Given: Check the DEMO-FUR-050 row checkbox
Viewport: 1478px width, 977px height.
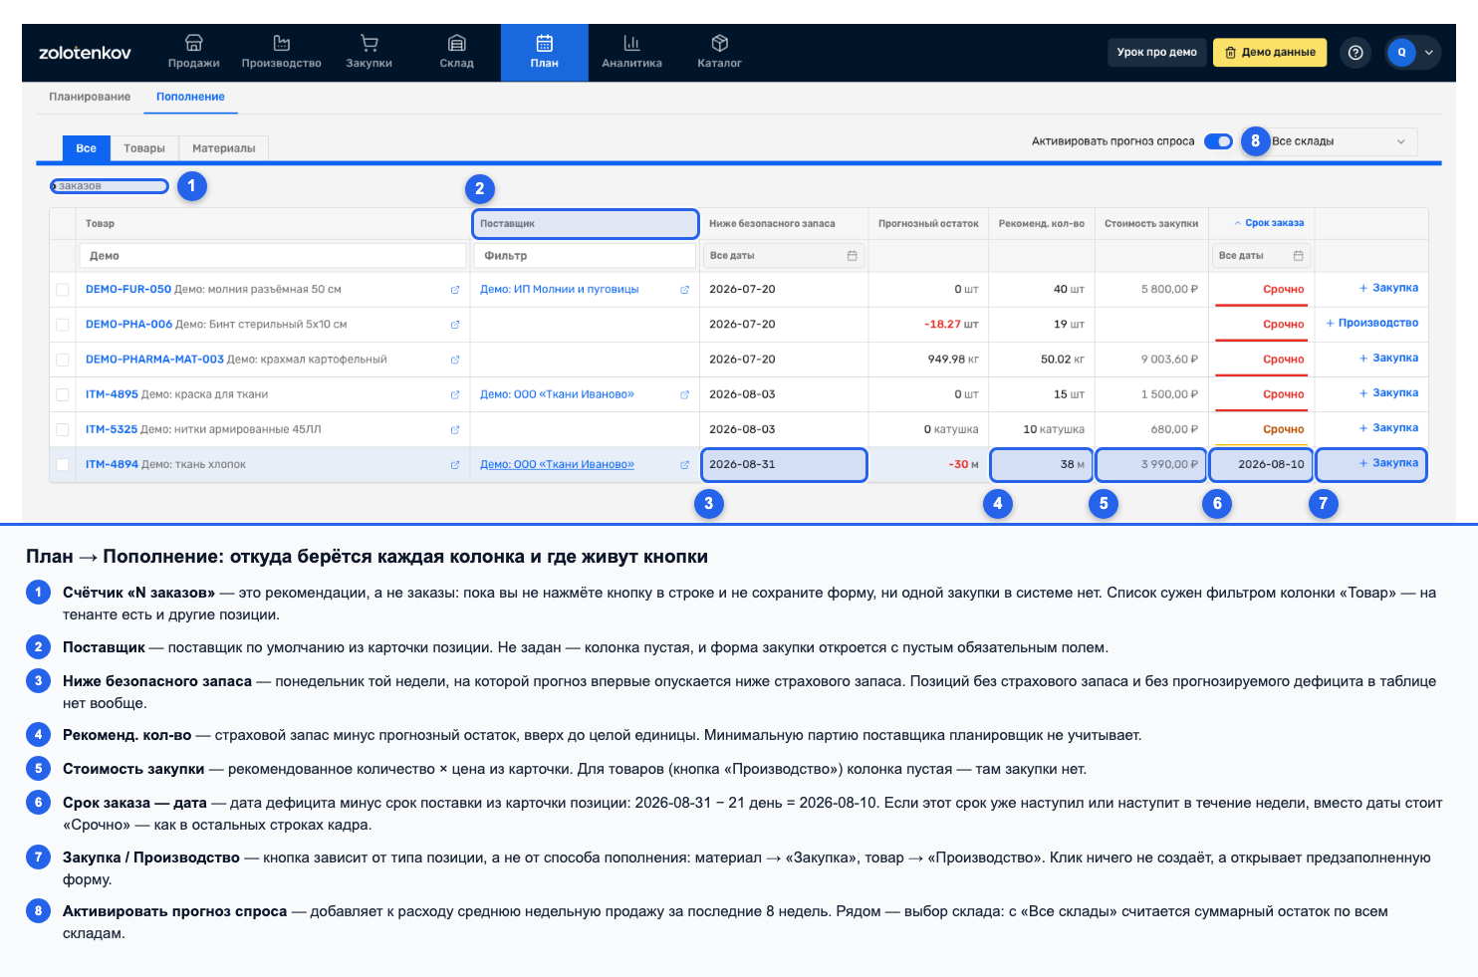Looking at the screenshot, I should tap(63, 290).
